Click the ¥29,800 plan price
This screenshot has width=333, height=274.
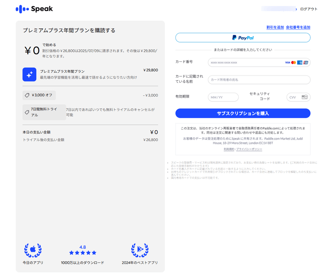click(x=151, y=70)
